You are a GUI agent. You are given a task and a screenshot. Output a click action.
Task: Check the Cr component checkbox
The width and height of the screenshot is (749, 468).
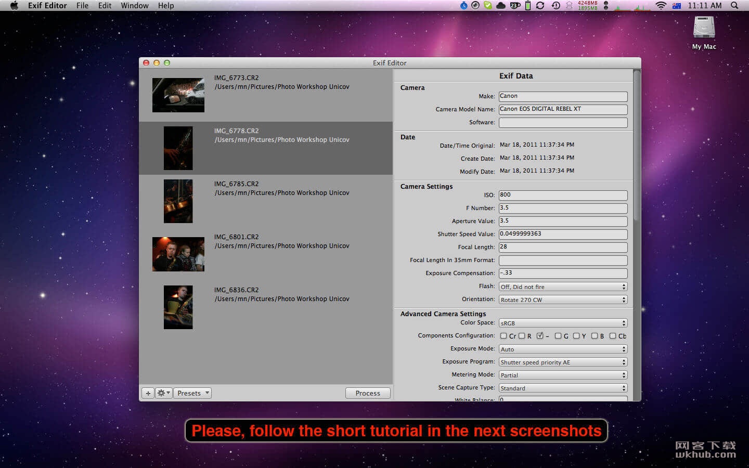[x=503, y=336]
